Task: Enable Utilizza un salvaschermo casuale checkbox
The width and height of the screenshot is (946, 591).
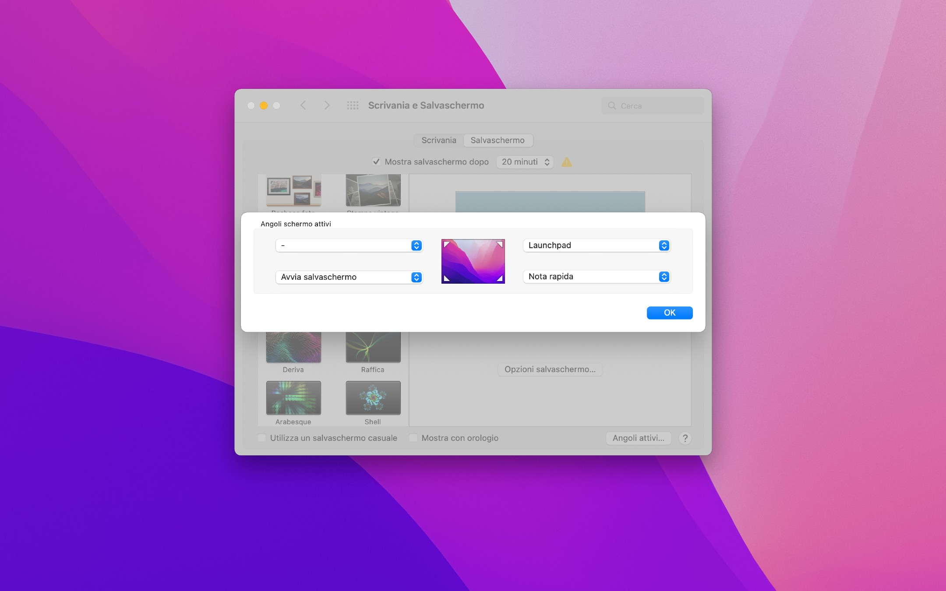Action: 263,438
